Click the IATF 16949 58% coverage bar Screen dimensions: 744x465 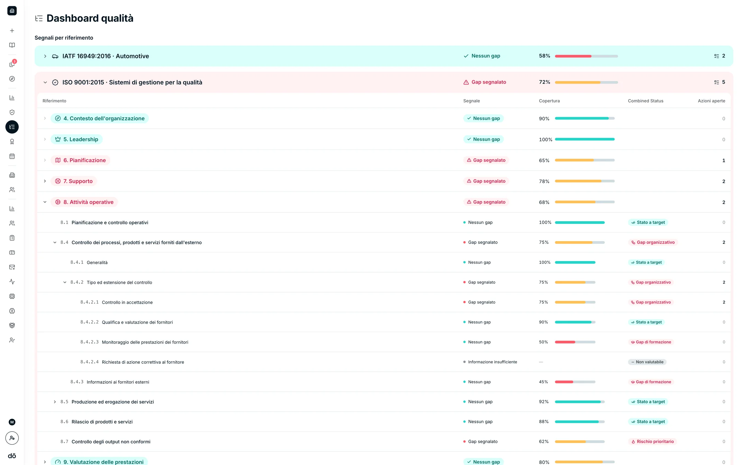[x=586, y=56]
